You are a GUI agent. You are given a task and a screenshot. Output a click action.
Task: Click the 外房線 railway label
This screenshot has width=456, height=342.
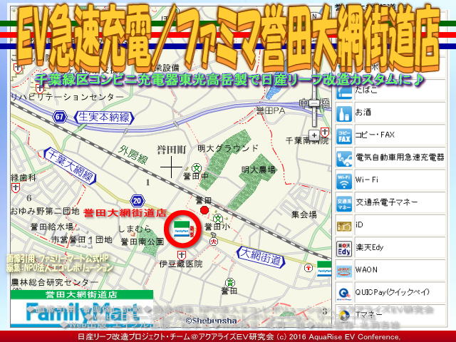pos(133,155)
